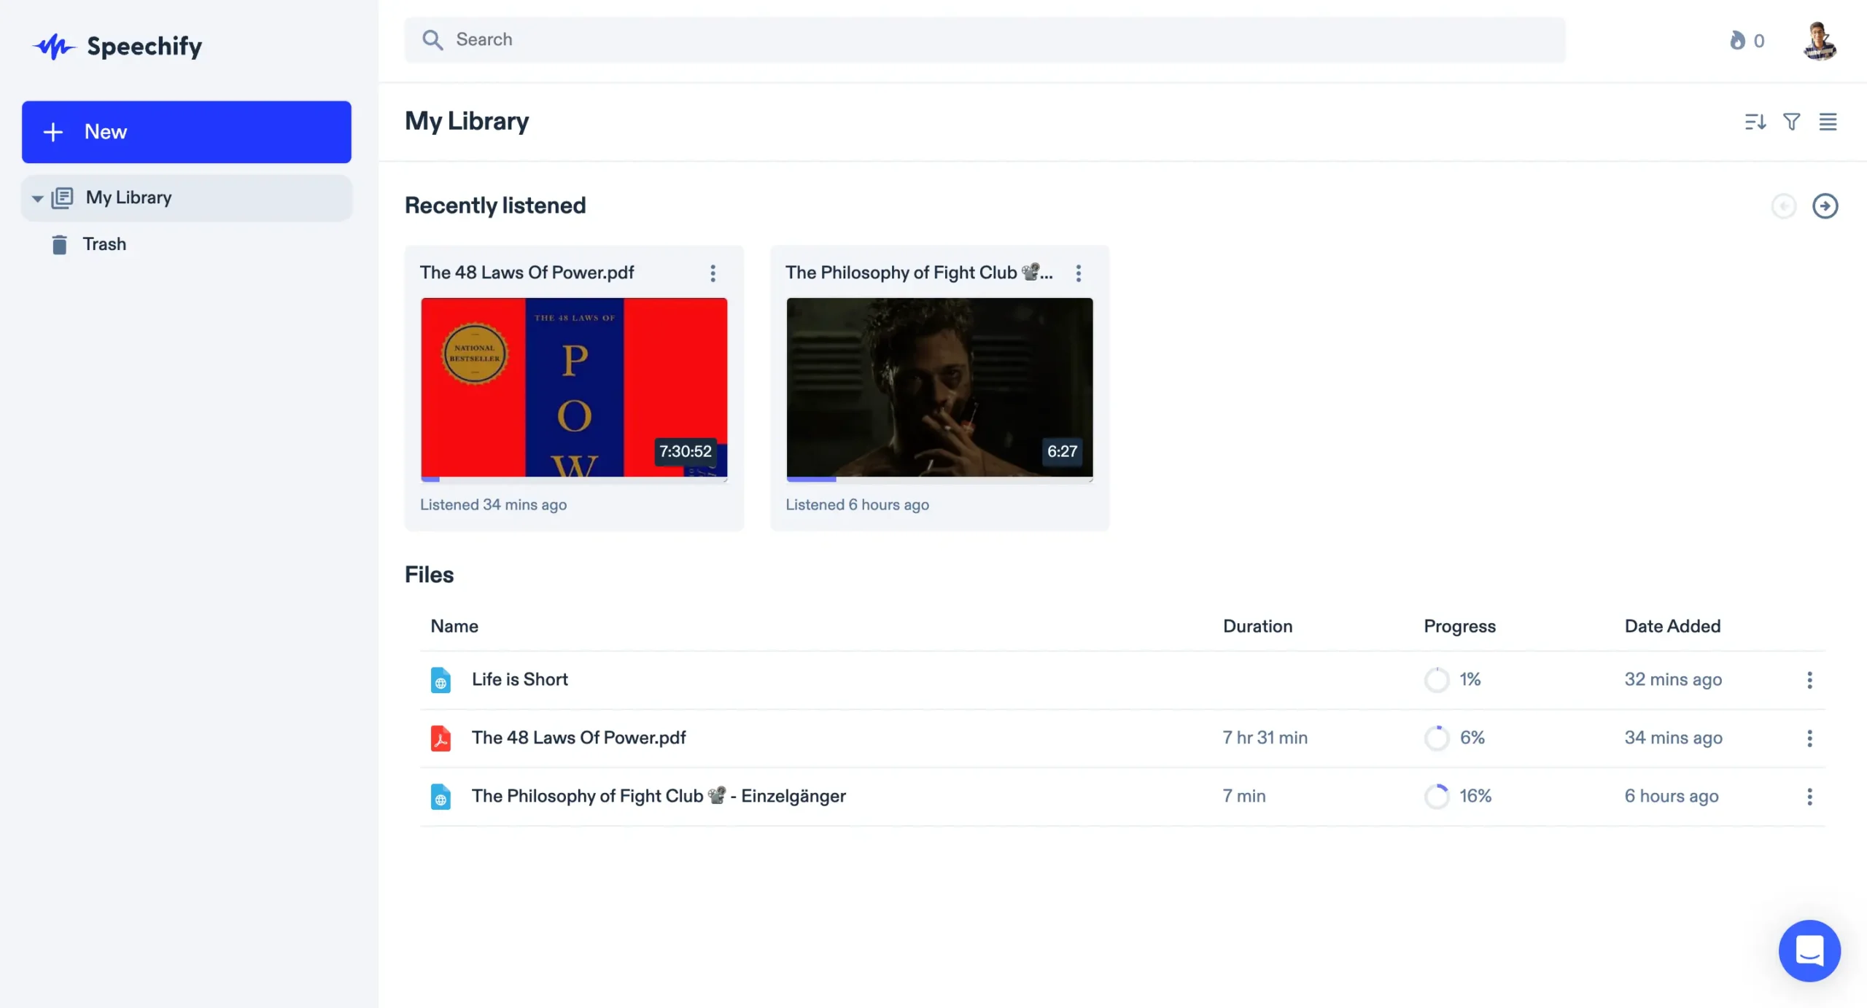1867x1008 pixels.
Task: Click the Fight Club card progress bar
Action: point(939,479)
